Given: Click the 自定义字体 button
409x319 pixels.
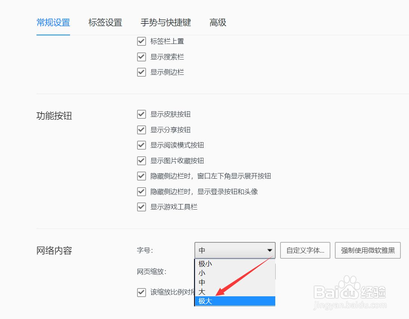Looking at the screenshot, I should coord(305,250).
